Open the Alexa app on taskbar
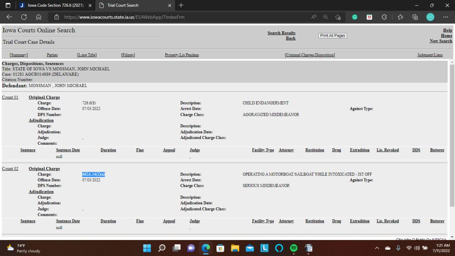 click(279, 248)
